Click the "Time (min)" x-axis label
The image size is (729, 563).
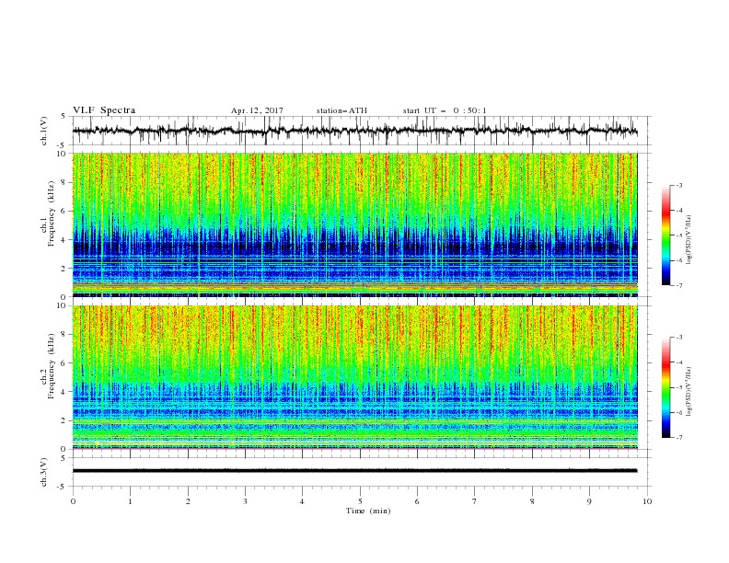[368, 511]
